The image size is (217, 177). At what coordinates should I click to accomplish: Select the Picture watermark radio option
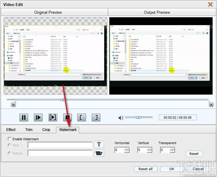(x=9, y=153)
